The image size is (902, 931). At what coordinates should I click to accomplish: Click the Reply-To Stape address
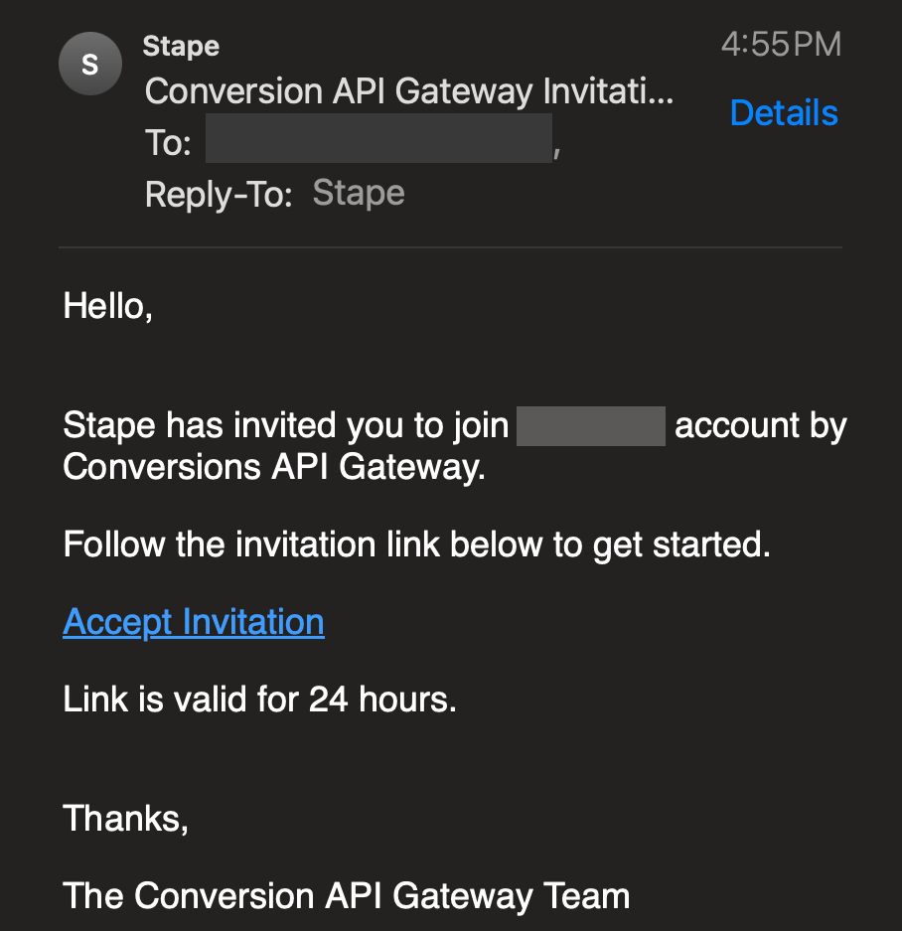(x=359, y=193)
